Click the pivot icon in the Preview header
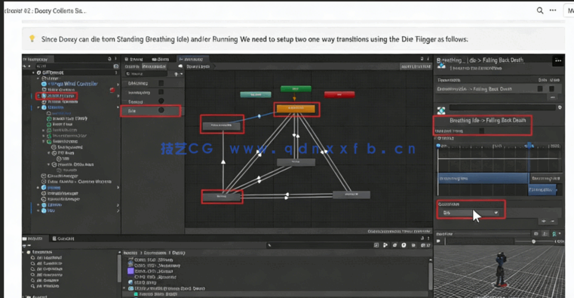This screenshot has height=298, width=574. point(545,234)
